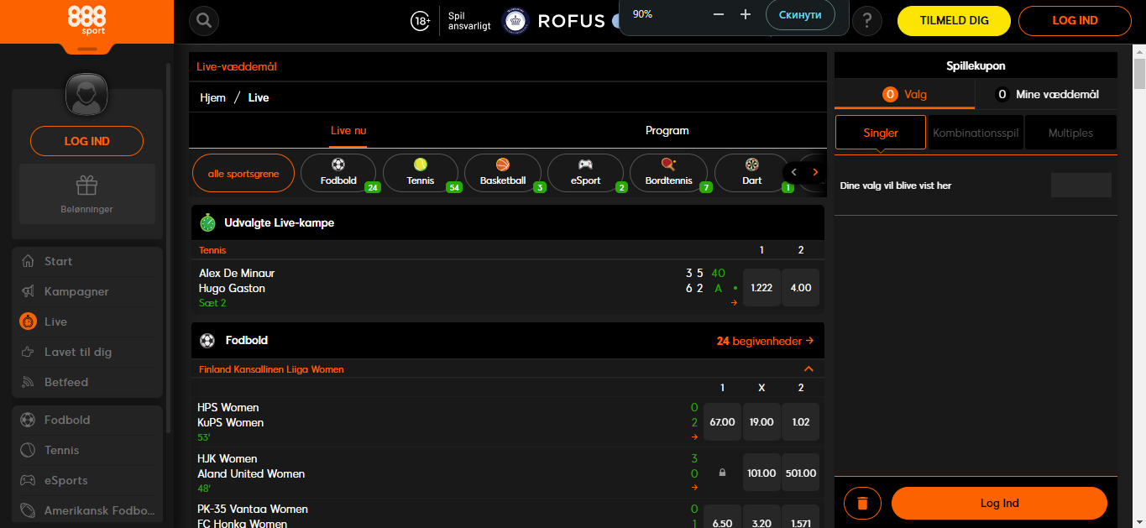Screen dimensions: 1146x528
Task: Decrease browser zoom with minus icon
Action: [718, 15]
